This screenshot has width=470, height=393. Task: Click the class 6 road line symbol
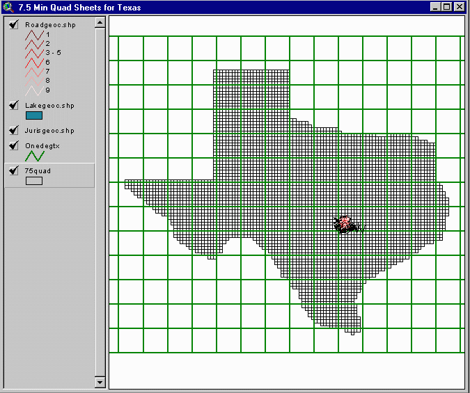[34, 63]
